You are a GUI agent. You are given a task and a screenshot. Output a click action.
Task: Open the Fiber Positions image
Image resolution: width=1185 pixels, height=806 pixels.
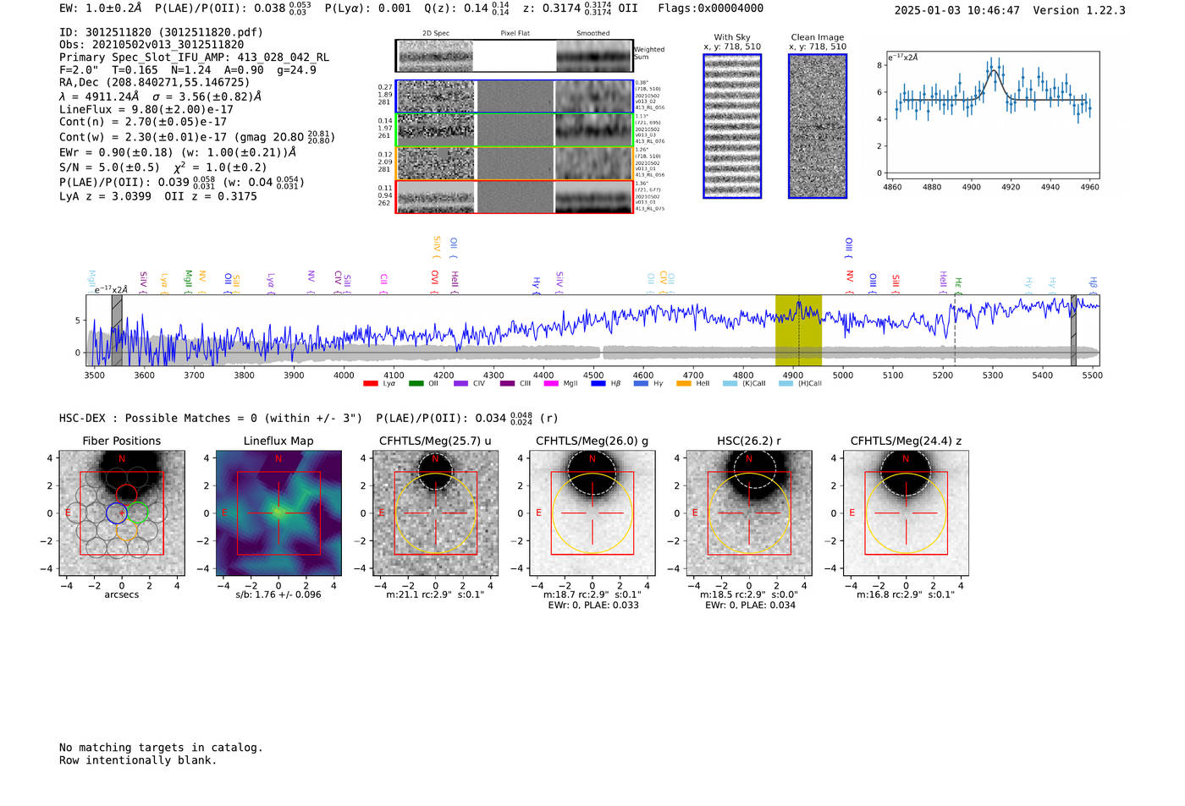click(x=122, y=513)
